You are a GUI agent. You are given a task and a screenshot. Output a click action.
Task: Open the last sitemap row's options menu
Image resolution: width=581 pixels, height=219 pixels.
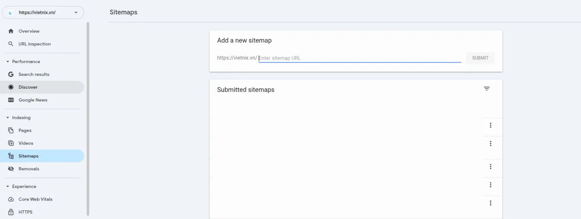pos(491,203)
